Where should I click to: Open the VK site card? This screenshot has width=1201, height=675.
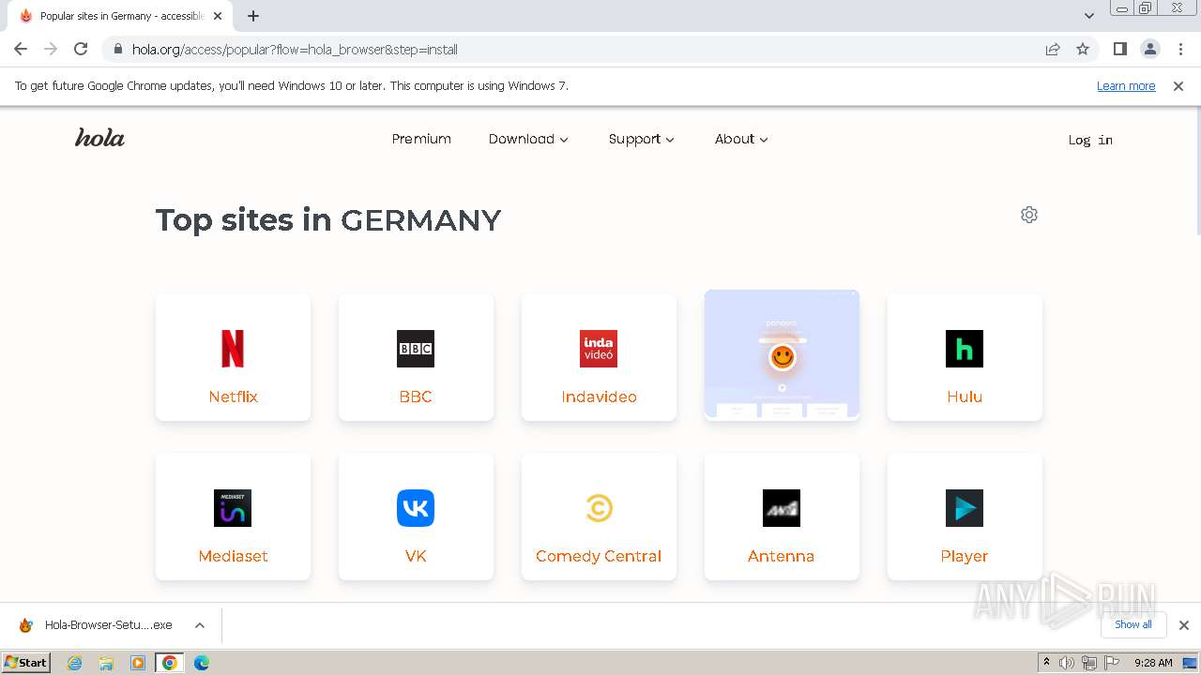point(416,517)
